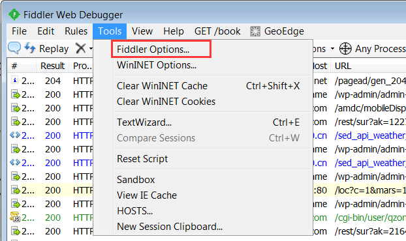Click the Fiddler logo in the title bar

tap(14, 14)
